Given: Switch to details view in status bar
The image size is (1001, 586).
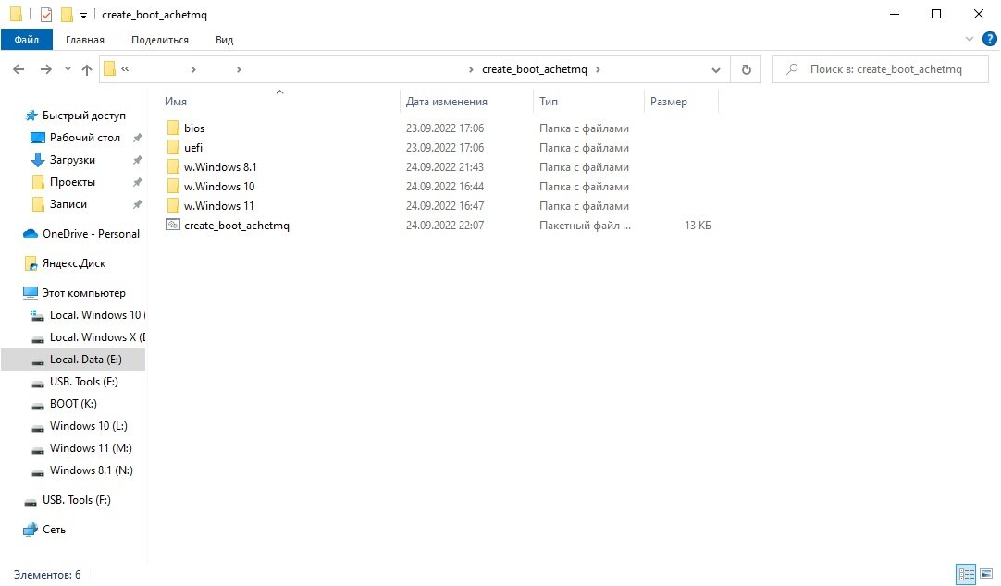Looking at the screenshot, I should (x=967, y=574).
